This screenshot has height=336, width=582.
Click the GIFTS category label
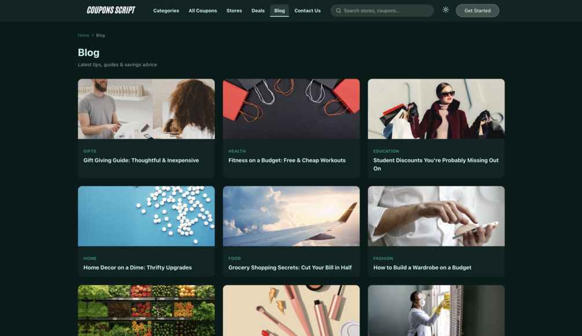point(90,152)
